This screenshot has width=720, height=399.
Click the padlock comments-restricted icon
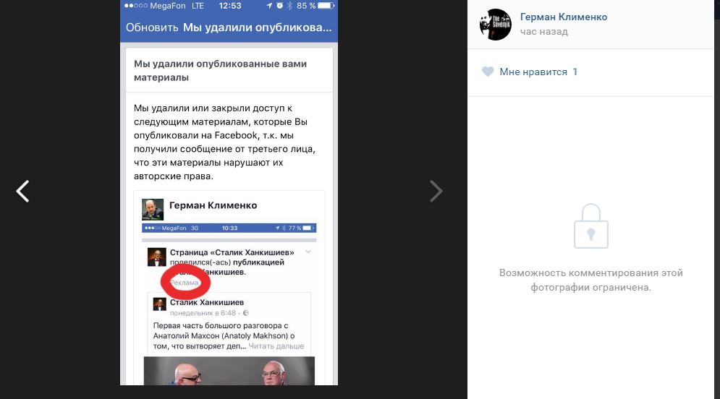pos(591,226)
